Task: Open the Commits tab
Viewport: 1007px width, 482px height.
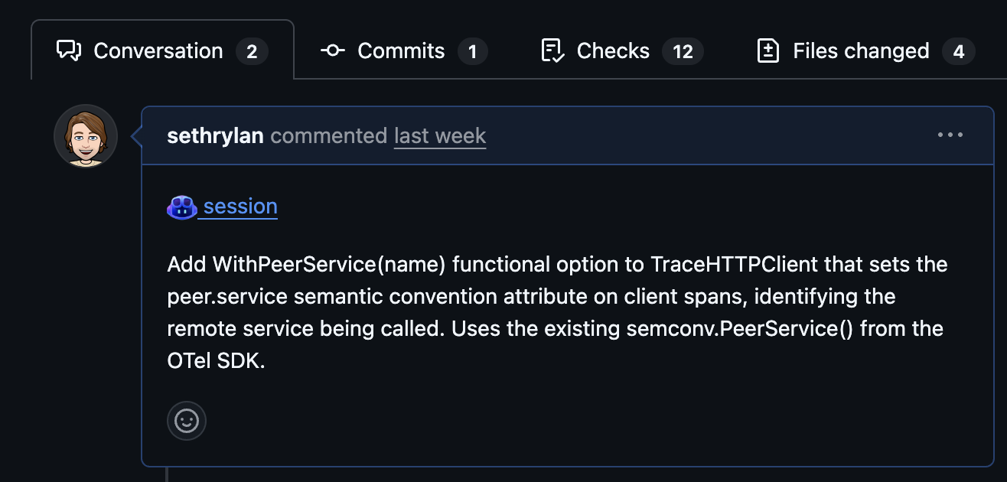Action: (x=401, y=51)
